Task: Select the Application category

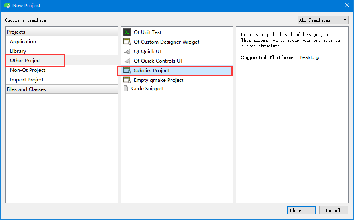Action: 23,42
